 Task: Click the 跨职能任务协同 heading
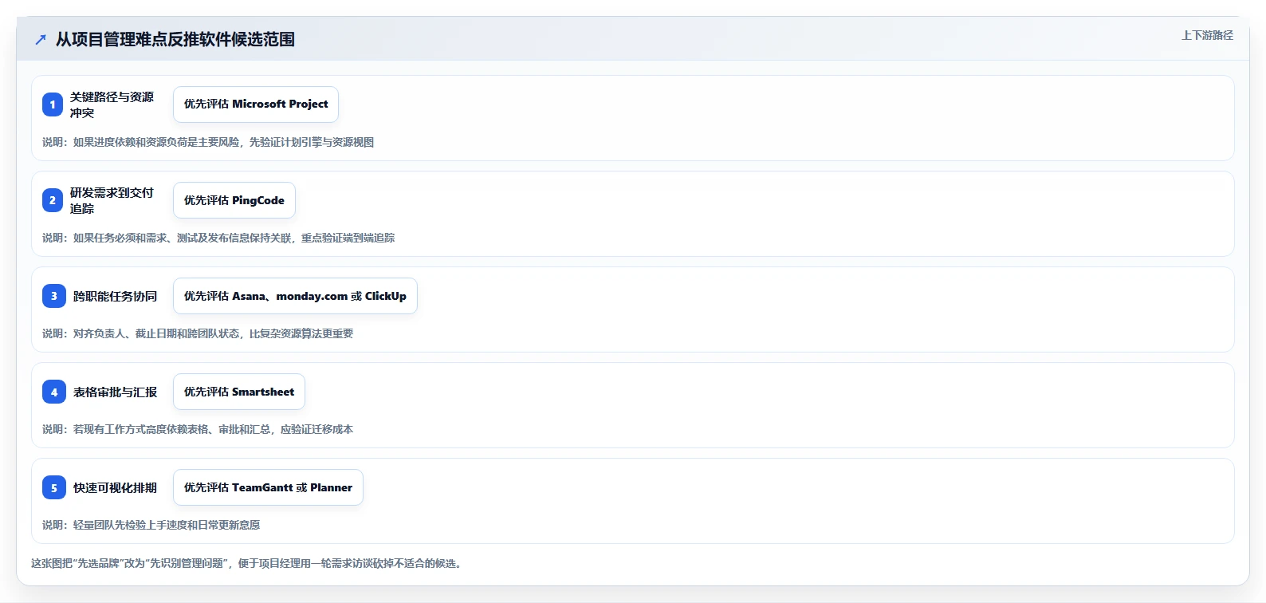116,296
